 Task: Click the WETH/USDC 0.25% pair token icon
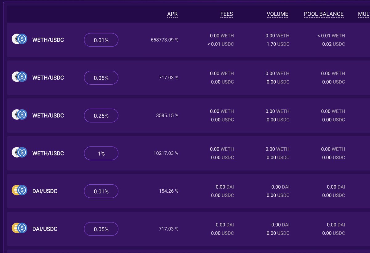tap(19, 114)
